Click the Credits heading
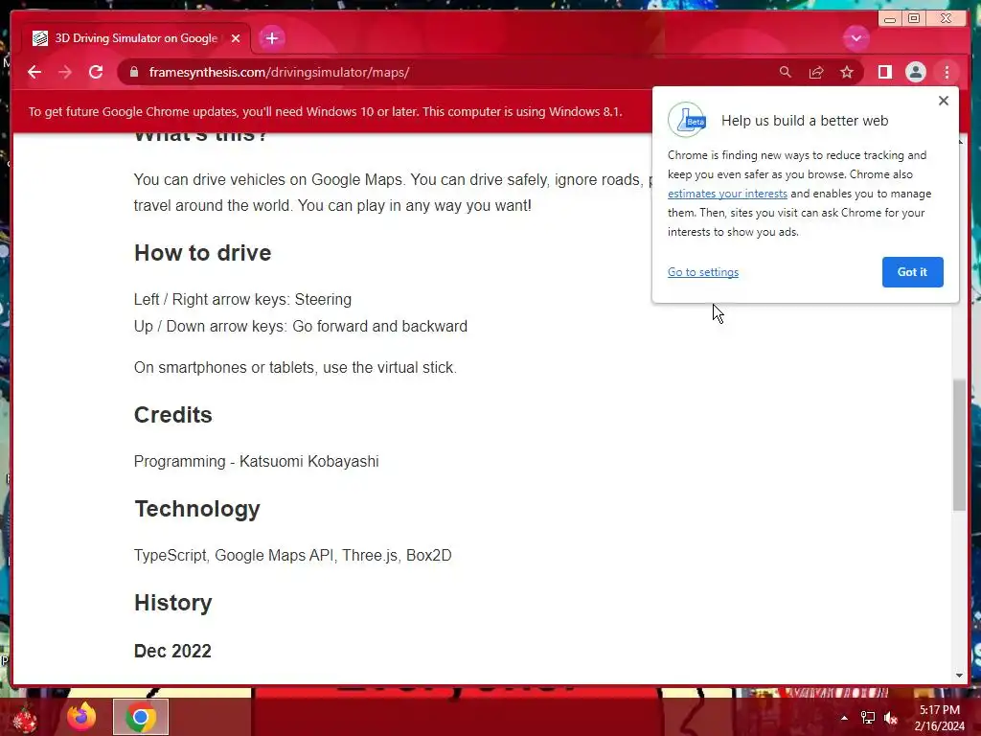 173,415
